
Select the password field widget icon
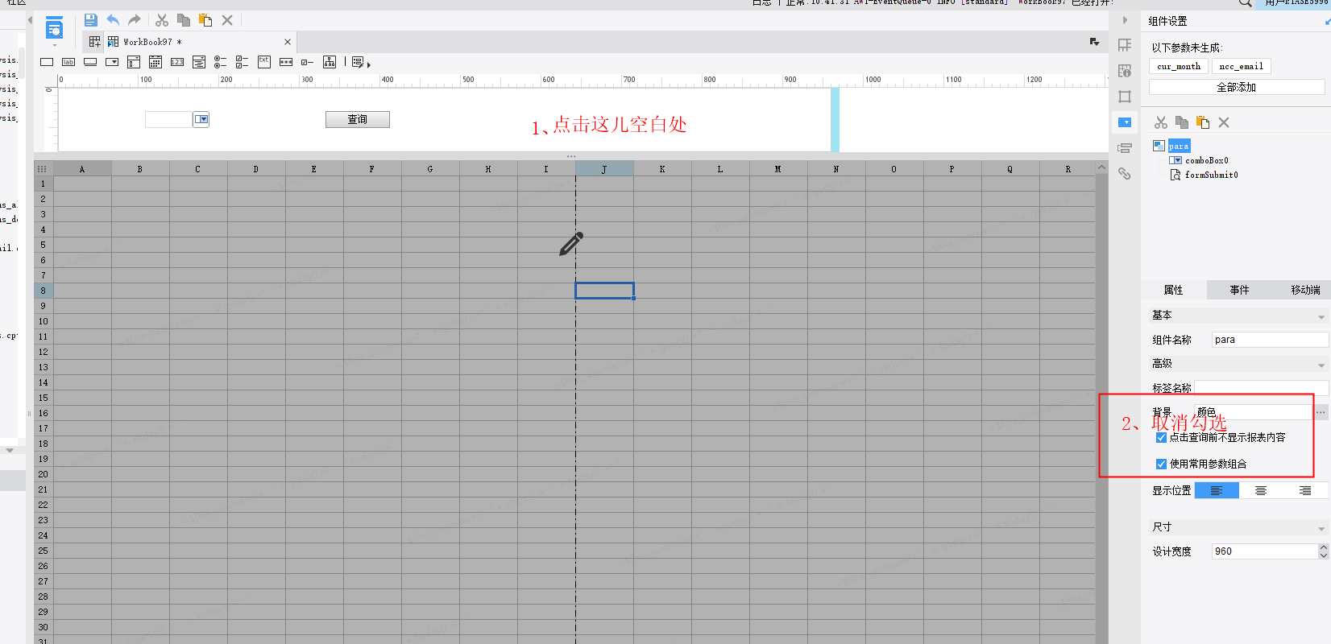coord(286,62)
